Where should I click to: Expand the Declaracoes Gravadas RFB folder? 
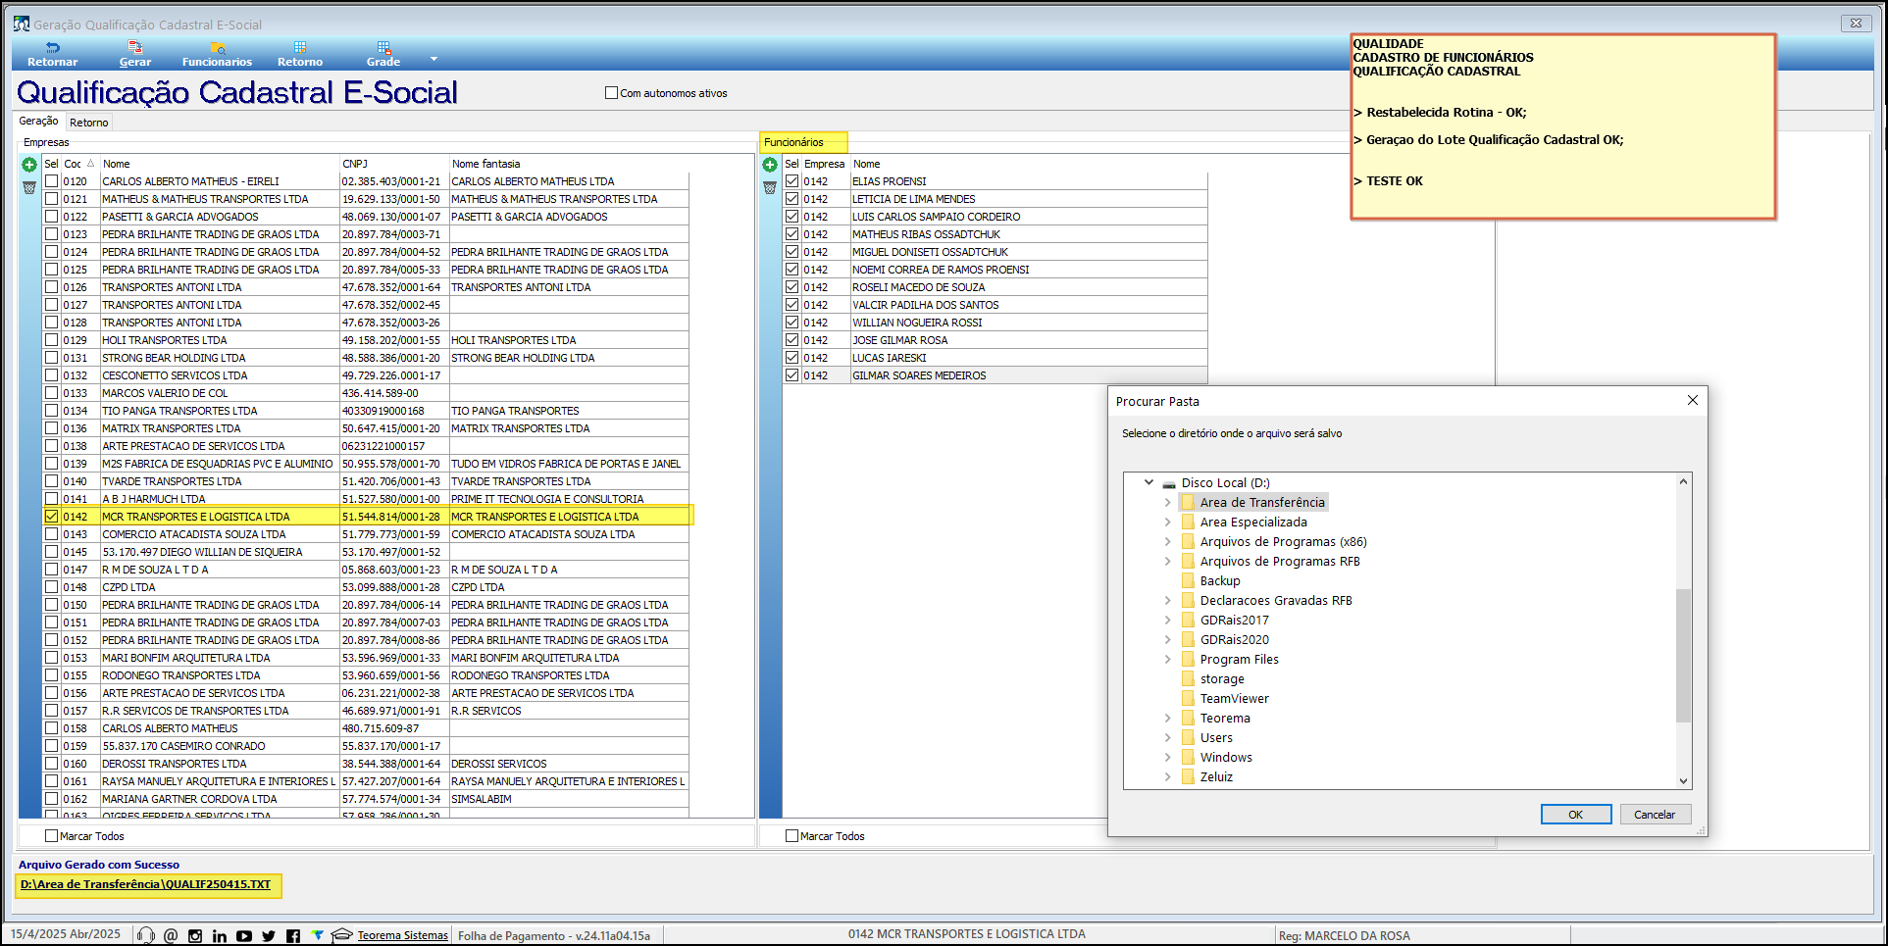(1167, 600)
